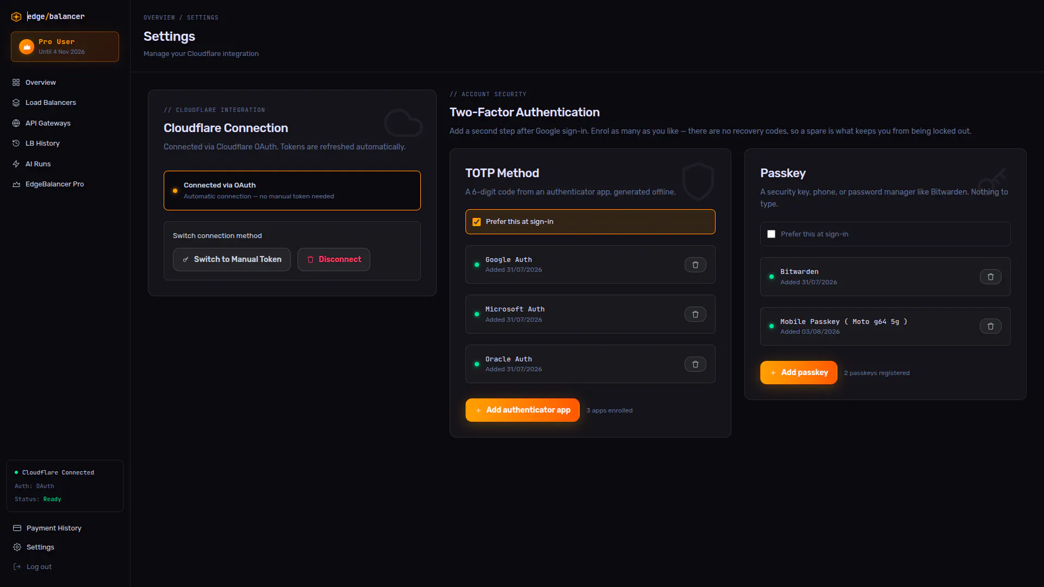Click the Microsoft Auth entry name
The width and height of the screenshot is (1044, 587).
click(515, 309)
